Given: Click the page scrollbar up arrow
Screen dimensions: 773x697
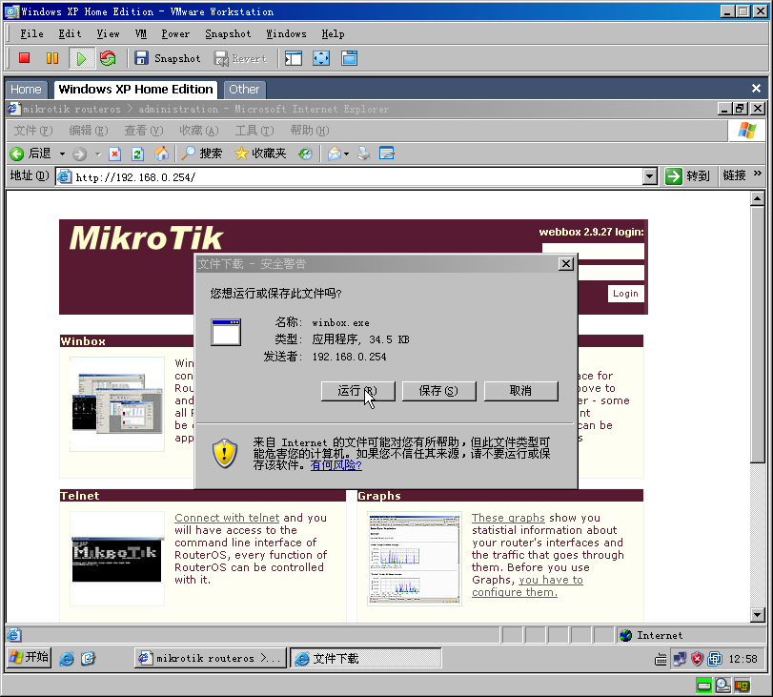Looking at the screenshot, I should (757, 198).
